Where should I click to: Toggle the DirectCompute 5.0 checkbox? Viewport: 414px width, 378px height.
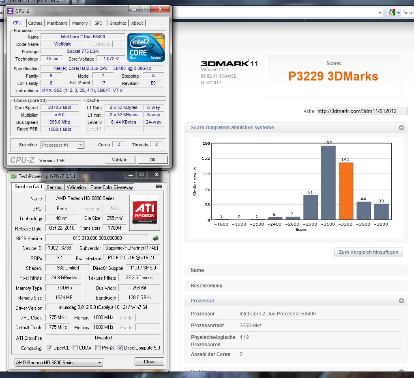coord(120,348)
